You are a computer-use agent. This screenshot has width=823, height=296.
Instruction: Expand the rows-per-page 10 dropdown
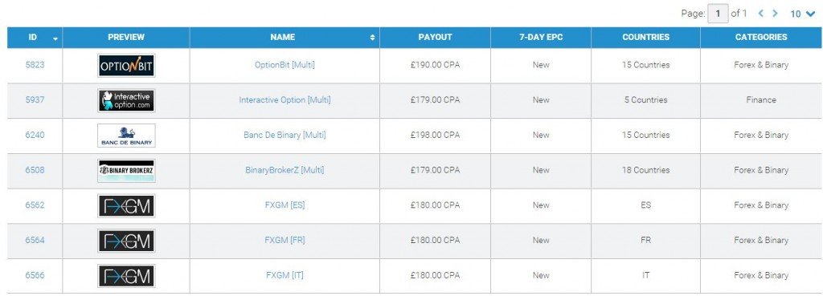(803, 14)
